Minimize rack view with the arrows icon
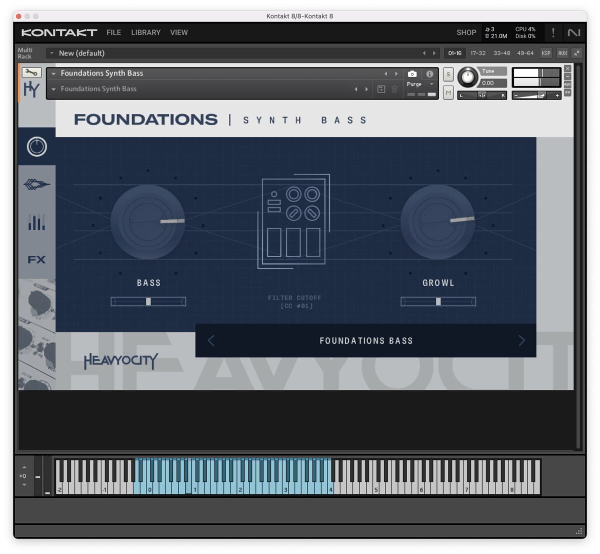The width and height of the screenshot is (600, 554). (576, 53)
